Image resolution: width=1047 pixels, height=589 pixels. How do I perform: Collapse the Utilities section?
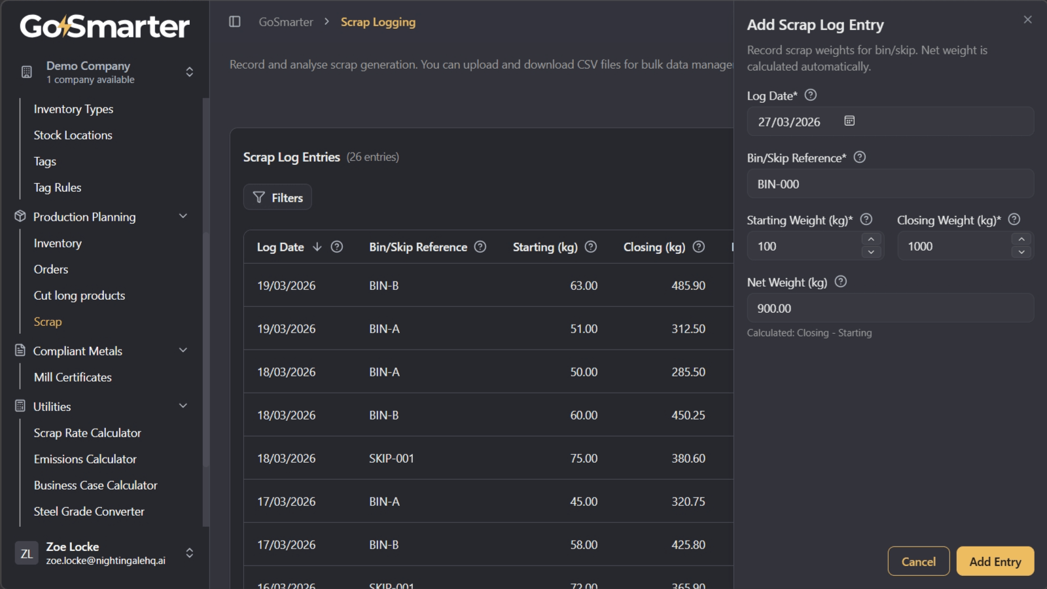[x=183, y=406]
